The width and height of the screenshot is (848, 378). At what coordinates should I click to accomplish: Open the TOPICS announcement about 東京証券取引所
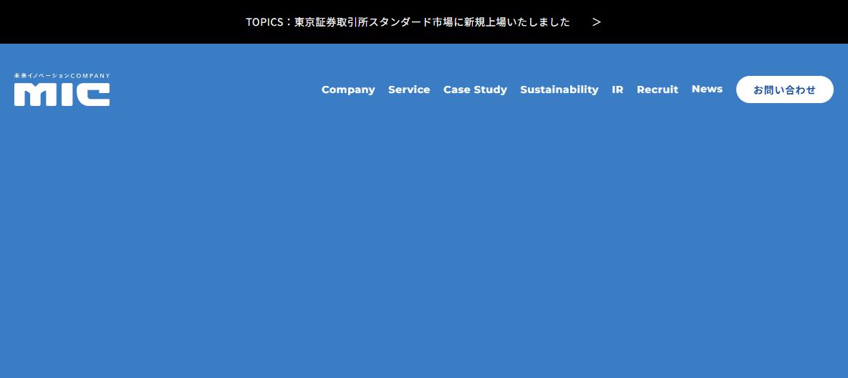tap(408, 22)
